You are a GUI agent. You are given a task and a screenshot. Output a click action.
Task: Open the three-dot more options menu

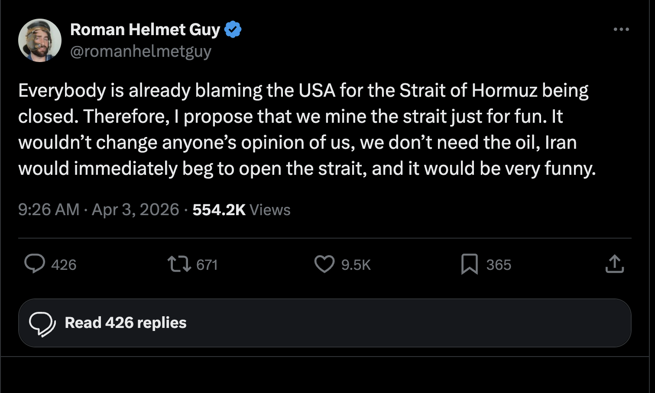pyautogui.click(x=621, y=29)
